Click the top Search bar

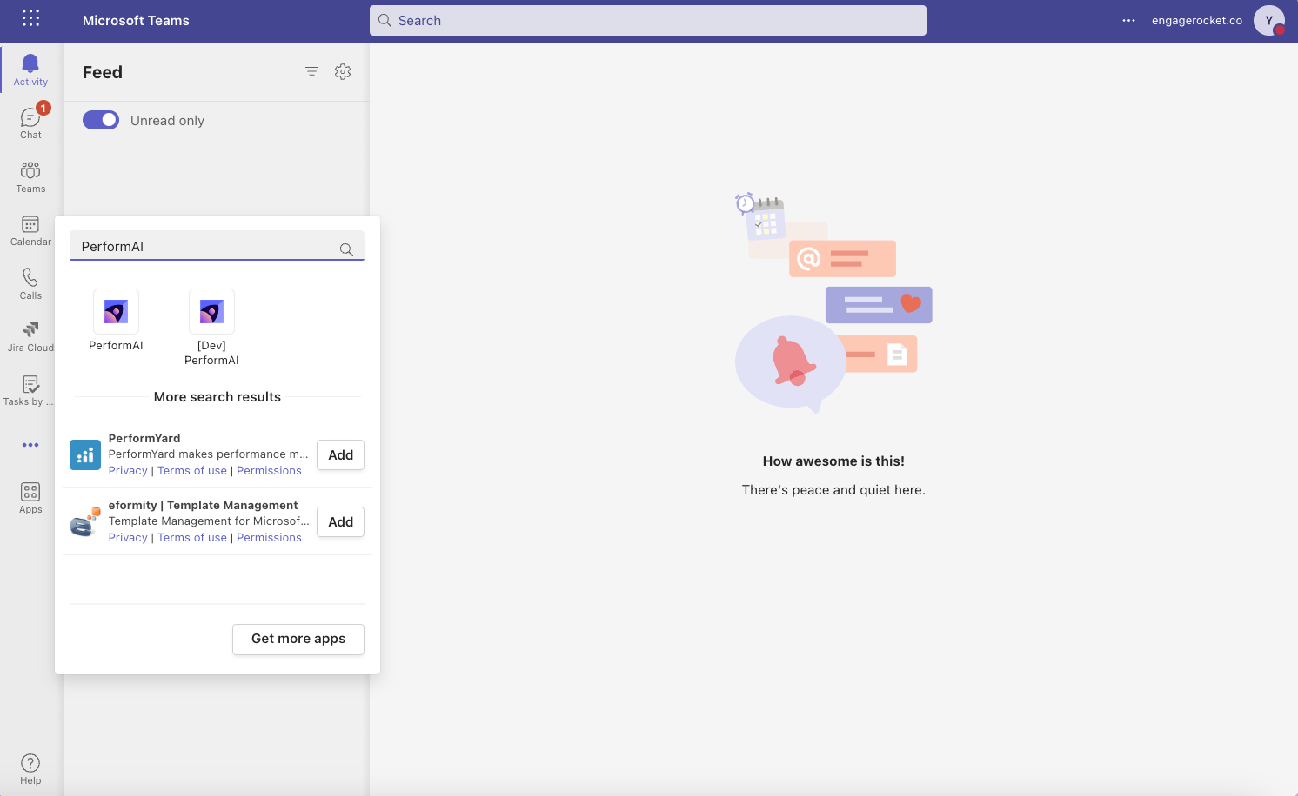pos(648,21)
